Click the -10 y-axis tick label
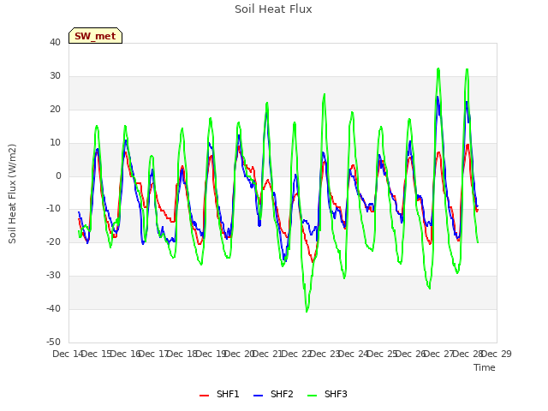This screenshot has width=548, height=411. (53, 209)
